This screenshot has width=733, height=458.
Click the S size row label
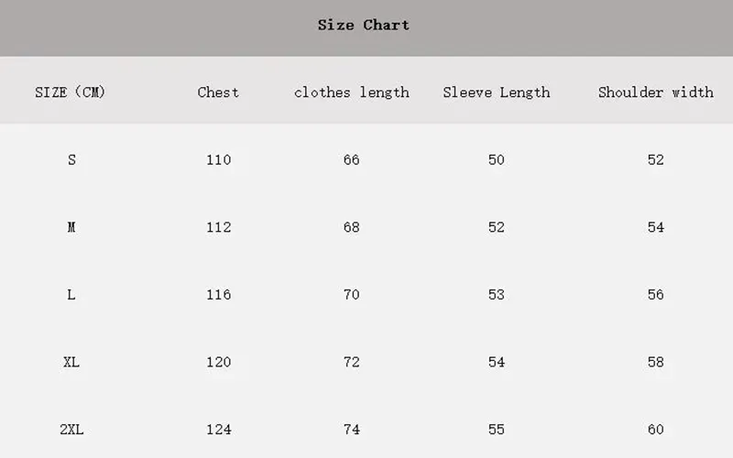[71, 159]
